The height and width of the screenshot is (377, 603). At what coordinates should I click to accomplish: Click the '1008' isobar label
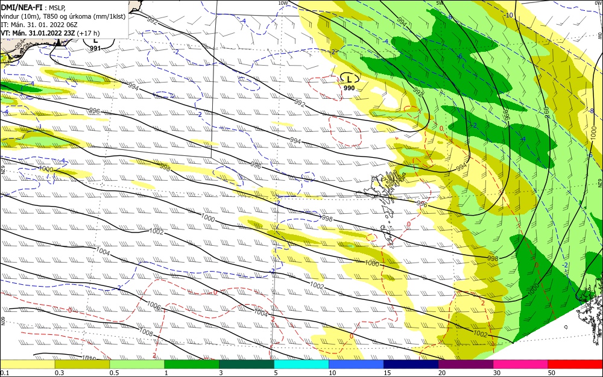coord(146,331)
